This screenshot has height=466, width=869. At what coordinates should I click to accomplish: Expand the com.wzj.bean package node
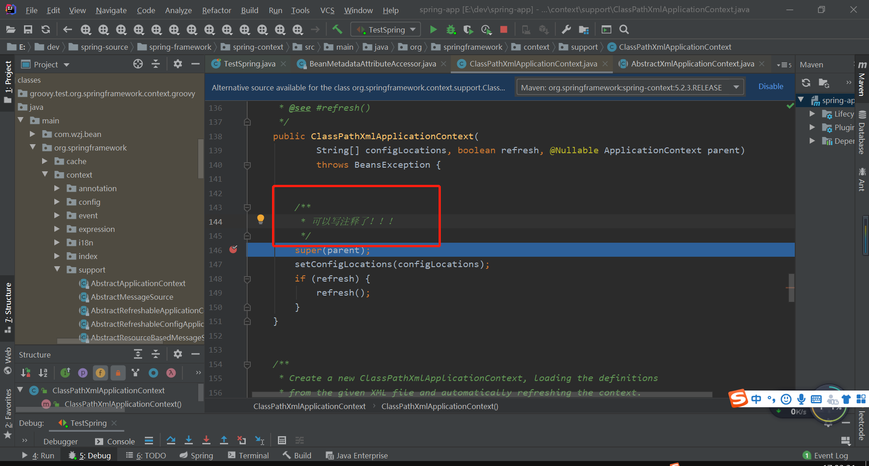tap(33, 134)
